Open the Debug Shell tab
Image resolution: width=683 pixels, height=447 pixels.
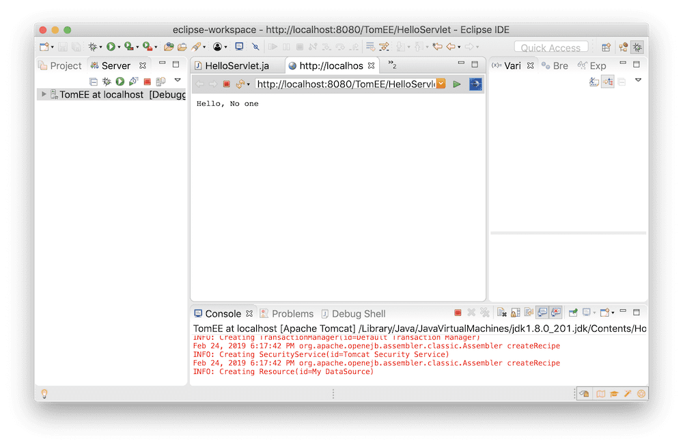point(353,314)
